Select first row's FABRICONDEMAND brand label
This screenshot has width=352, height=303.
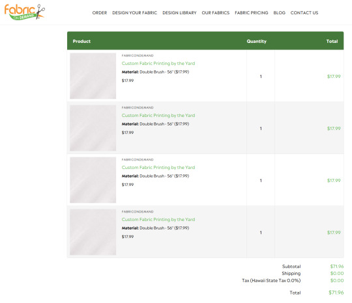[138, 55]
